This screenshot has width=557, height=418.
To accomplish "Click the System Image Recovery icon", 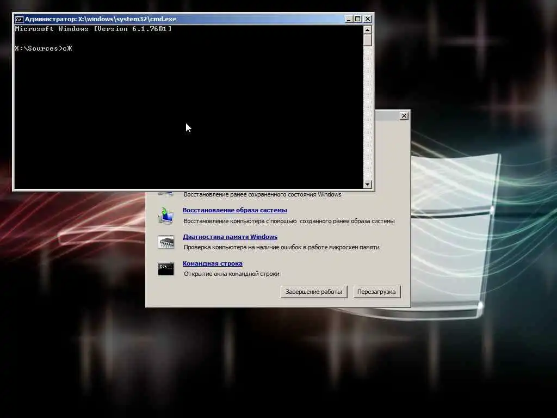I will tap(165, 216).
